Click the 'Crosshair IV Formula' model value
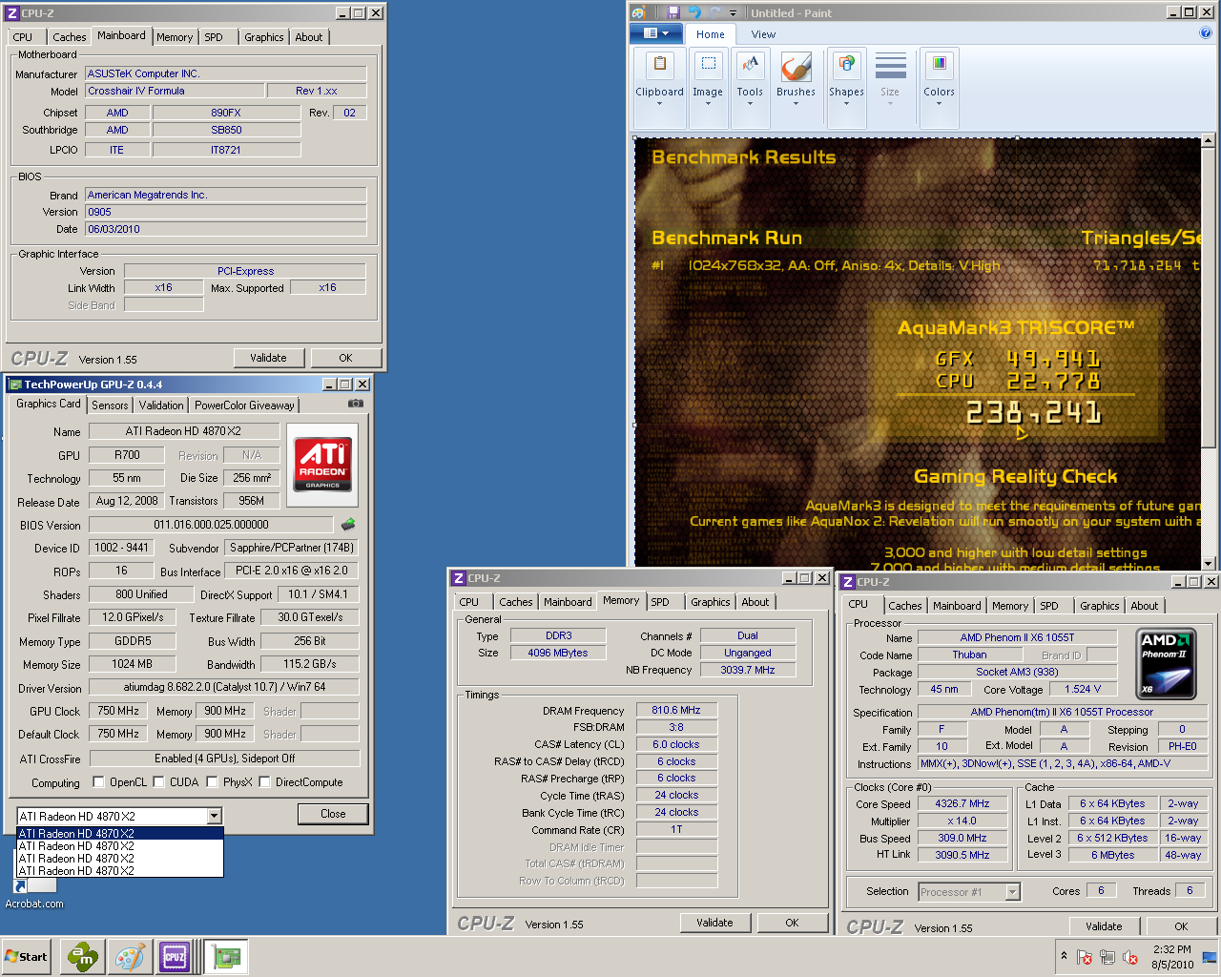1221x977 pixels. point(175,91)
